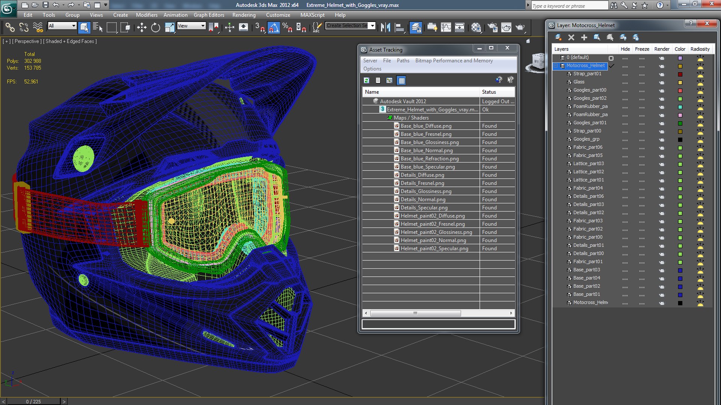Viewport: 721px width, 405px height.
Task: Click the Unlink Selection tool
Action: 24,27
